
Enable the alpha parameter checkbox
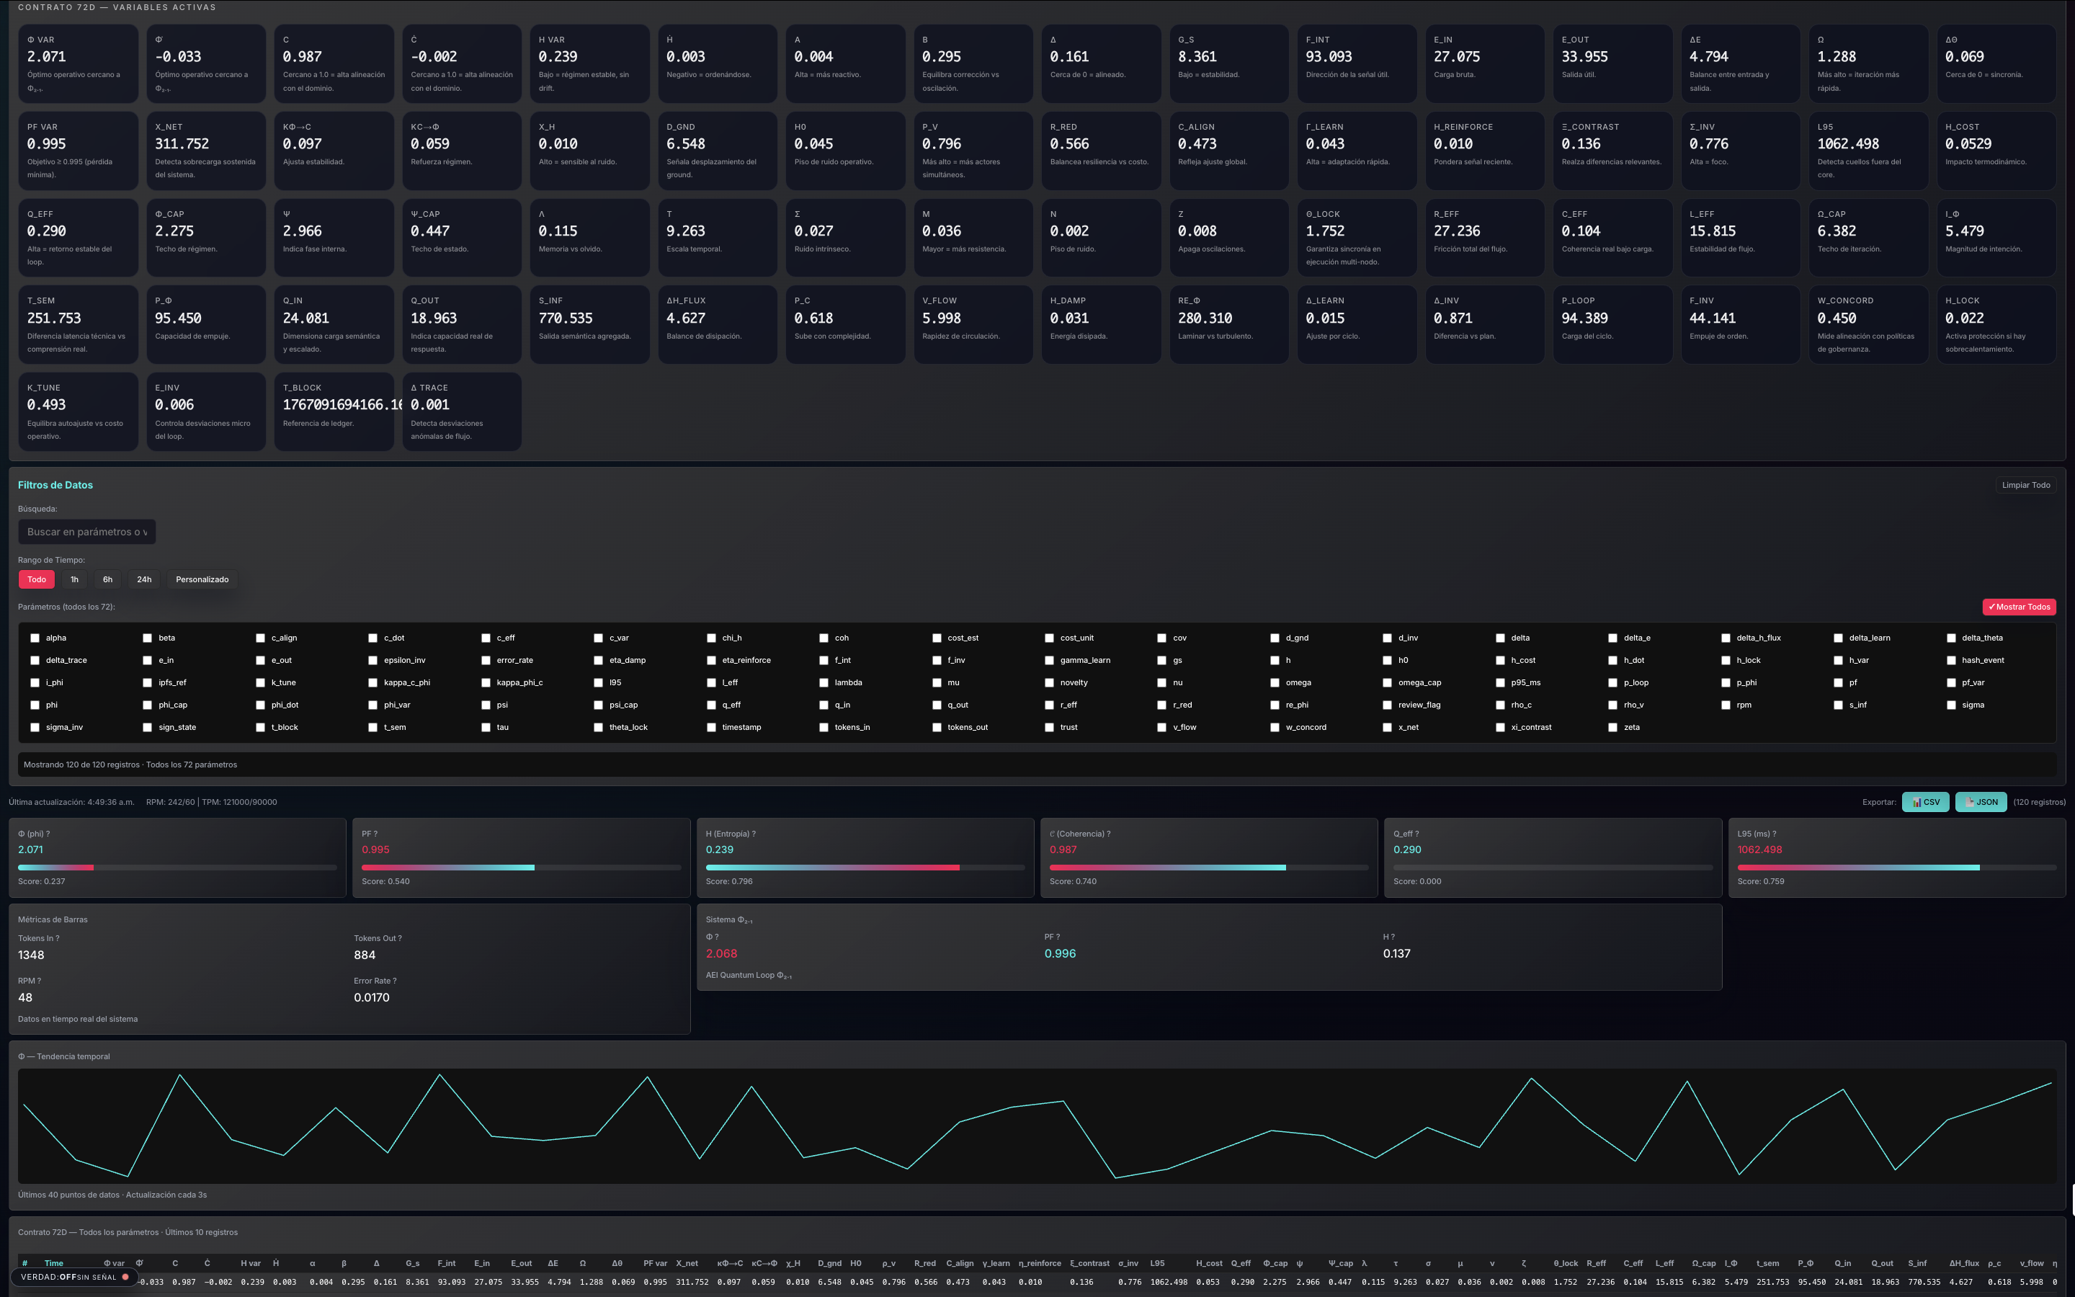pyautogui.click(x=35, y=638)
